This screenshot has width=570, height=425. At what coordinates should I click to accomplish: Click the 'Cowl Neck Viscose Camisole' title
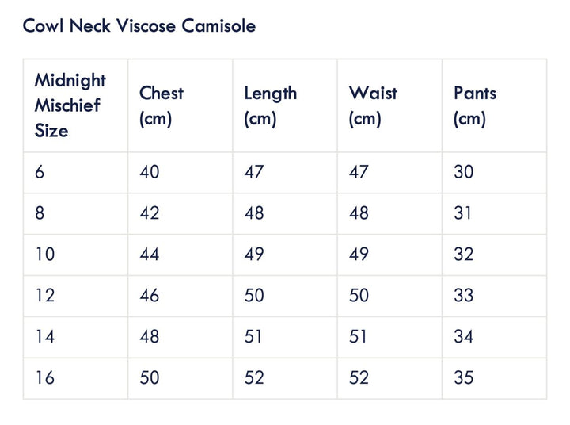coord(139,25)
